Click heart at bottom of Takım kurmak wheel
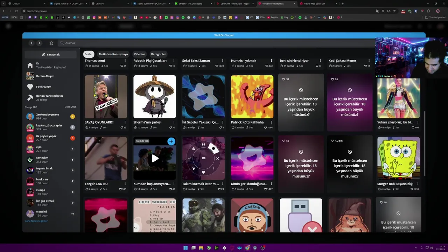The image size is (448, 252). pos(203,173)
